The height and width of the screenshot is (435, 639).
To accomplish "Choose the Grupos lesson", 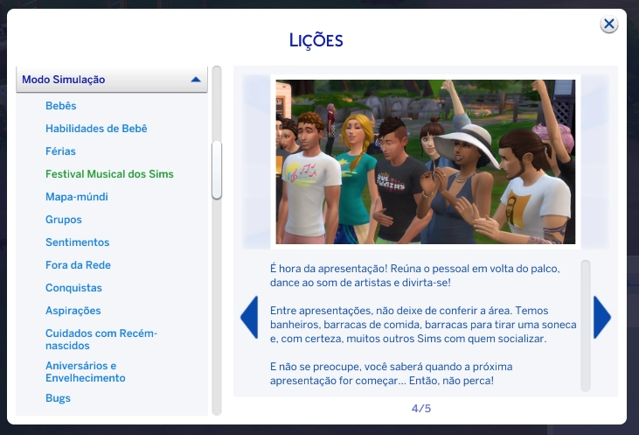I will (x=64, y=220).
